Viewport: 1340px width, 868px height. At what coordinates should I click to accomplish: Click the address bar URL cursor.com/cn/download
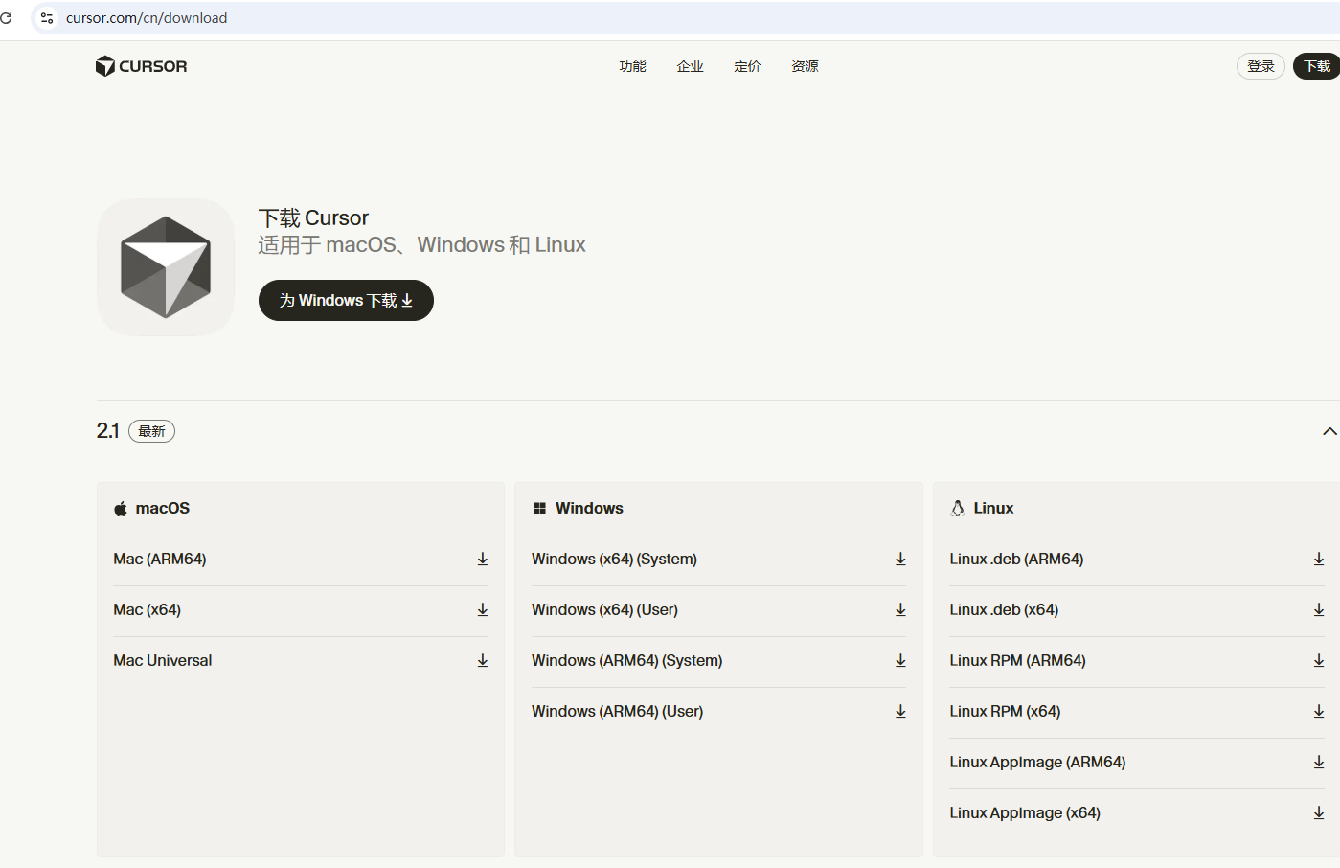pyautogui.click(x=147, y=18)
